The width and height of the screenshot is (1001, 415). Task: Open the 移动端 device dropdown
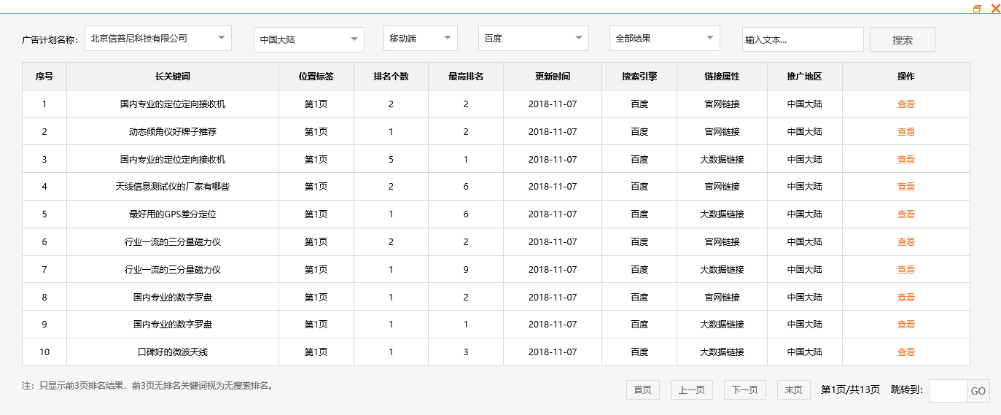point(421,39)
